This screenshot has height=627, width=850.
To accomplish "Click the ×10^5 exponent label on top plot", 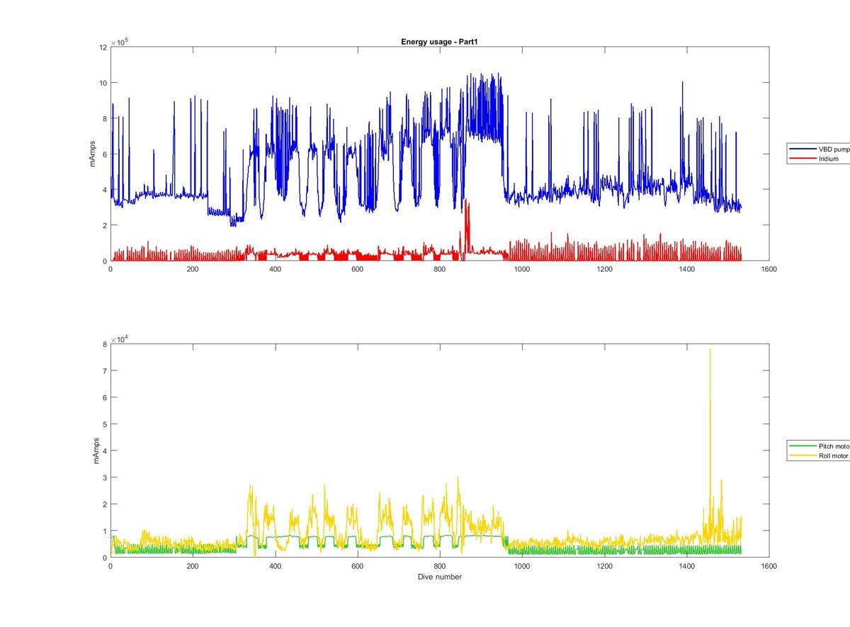I will [119, 43].
